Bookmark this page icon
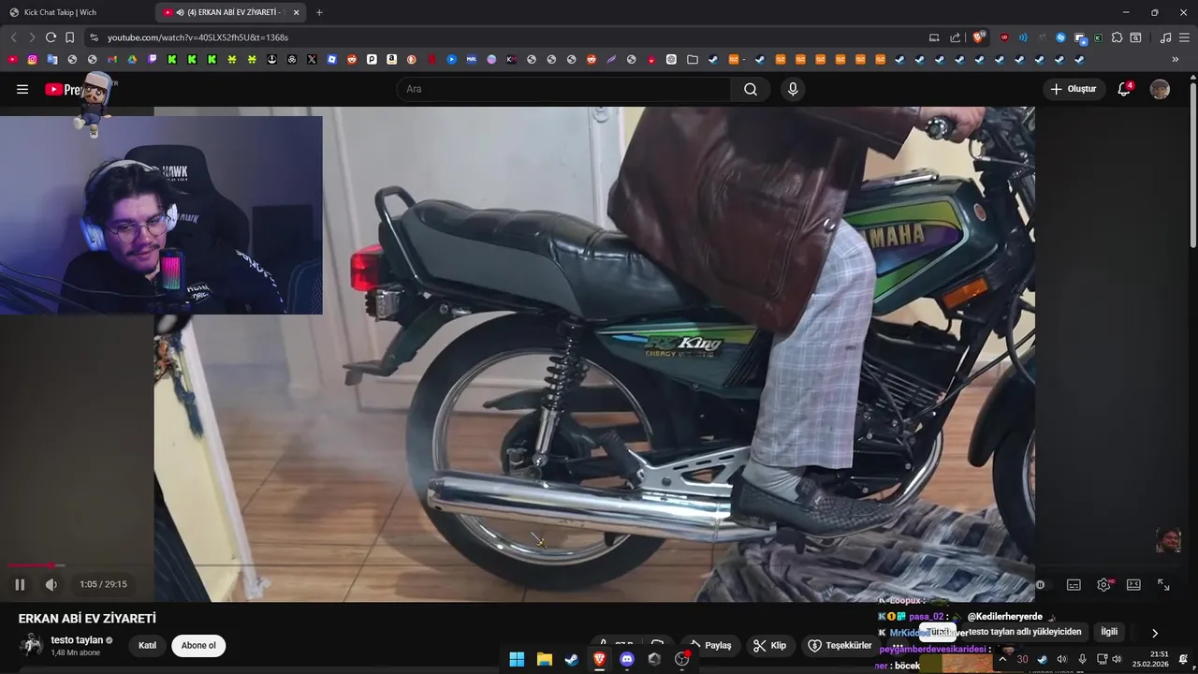This screenshot has height=674, width=1198. pyautogui.click(x=69, y=37)
